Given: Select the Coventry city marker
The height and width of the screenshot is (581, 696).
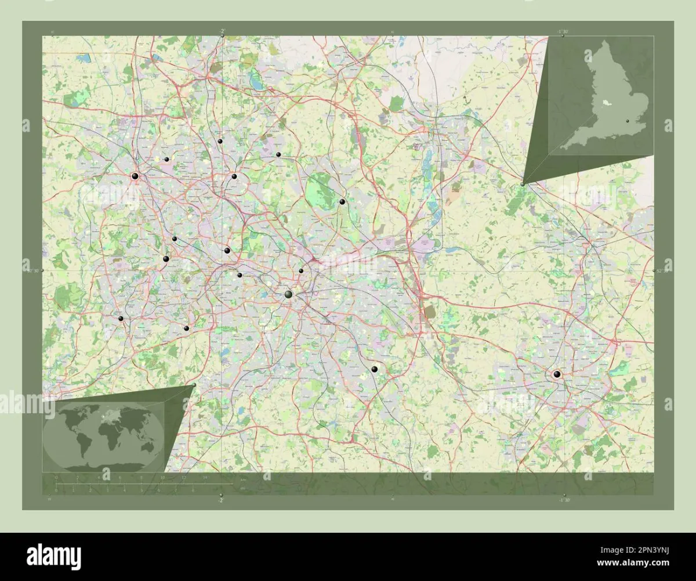Looking at the screenshot, I should (557, 373).
